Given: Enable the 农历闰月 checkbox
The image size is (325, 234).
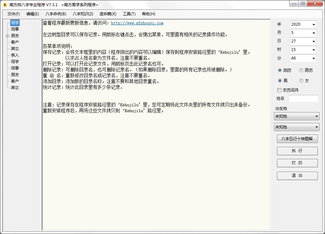Looking at the screenshot, I should [279, 90].
